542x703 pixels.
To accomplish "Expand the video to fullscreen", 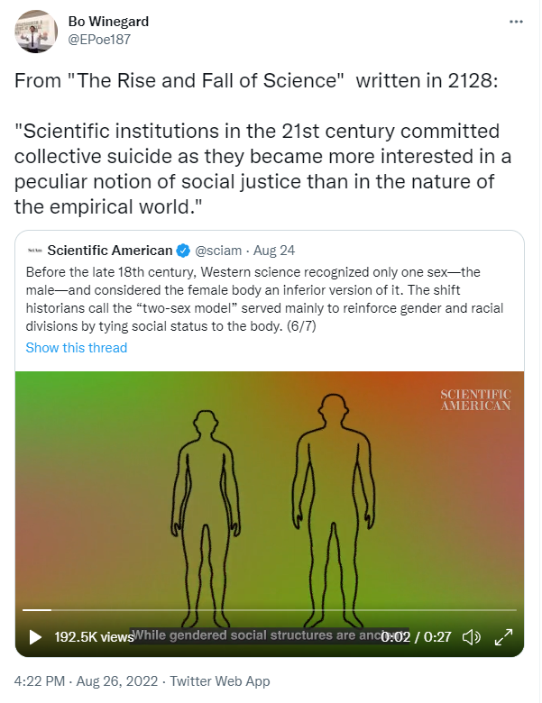I will [503, 636].
